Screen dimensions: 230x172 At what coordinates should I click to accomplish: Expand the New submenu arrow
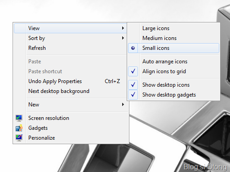pyautogui.click(x=123, y=105)
